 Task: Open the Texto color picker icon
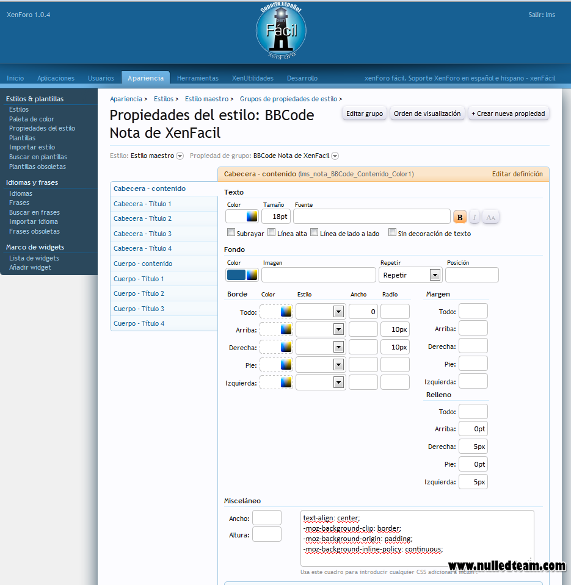tap(252, 217)
